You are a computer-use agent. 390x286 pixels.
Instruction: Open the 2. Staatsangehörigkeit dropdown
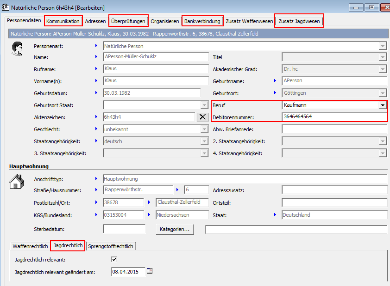[x=382, y=141]
